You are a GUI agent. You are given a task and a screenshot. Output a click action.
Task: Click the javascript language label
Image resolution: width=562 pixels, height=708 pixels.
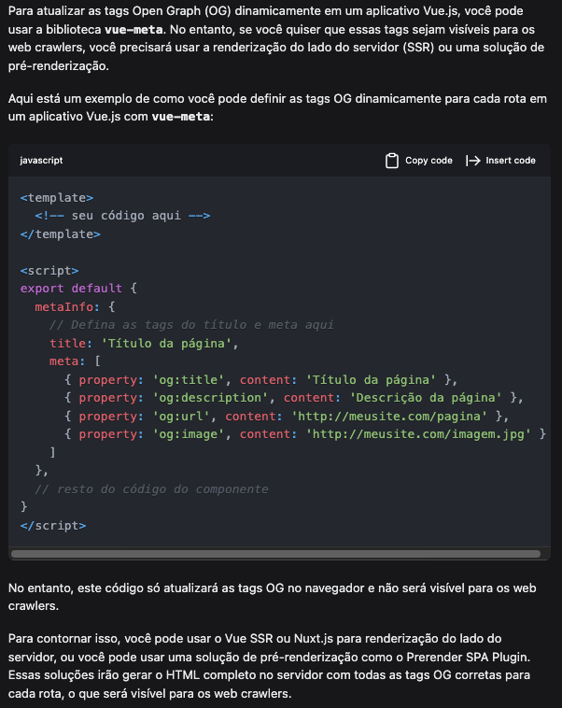point(41,161)
